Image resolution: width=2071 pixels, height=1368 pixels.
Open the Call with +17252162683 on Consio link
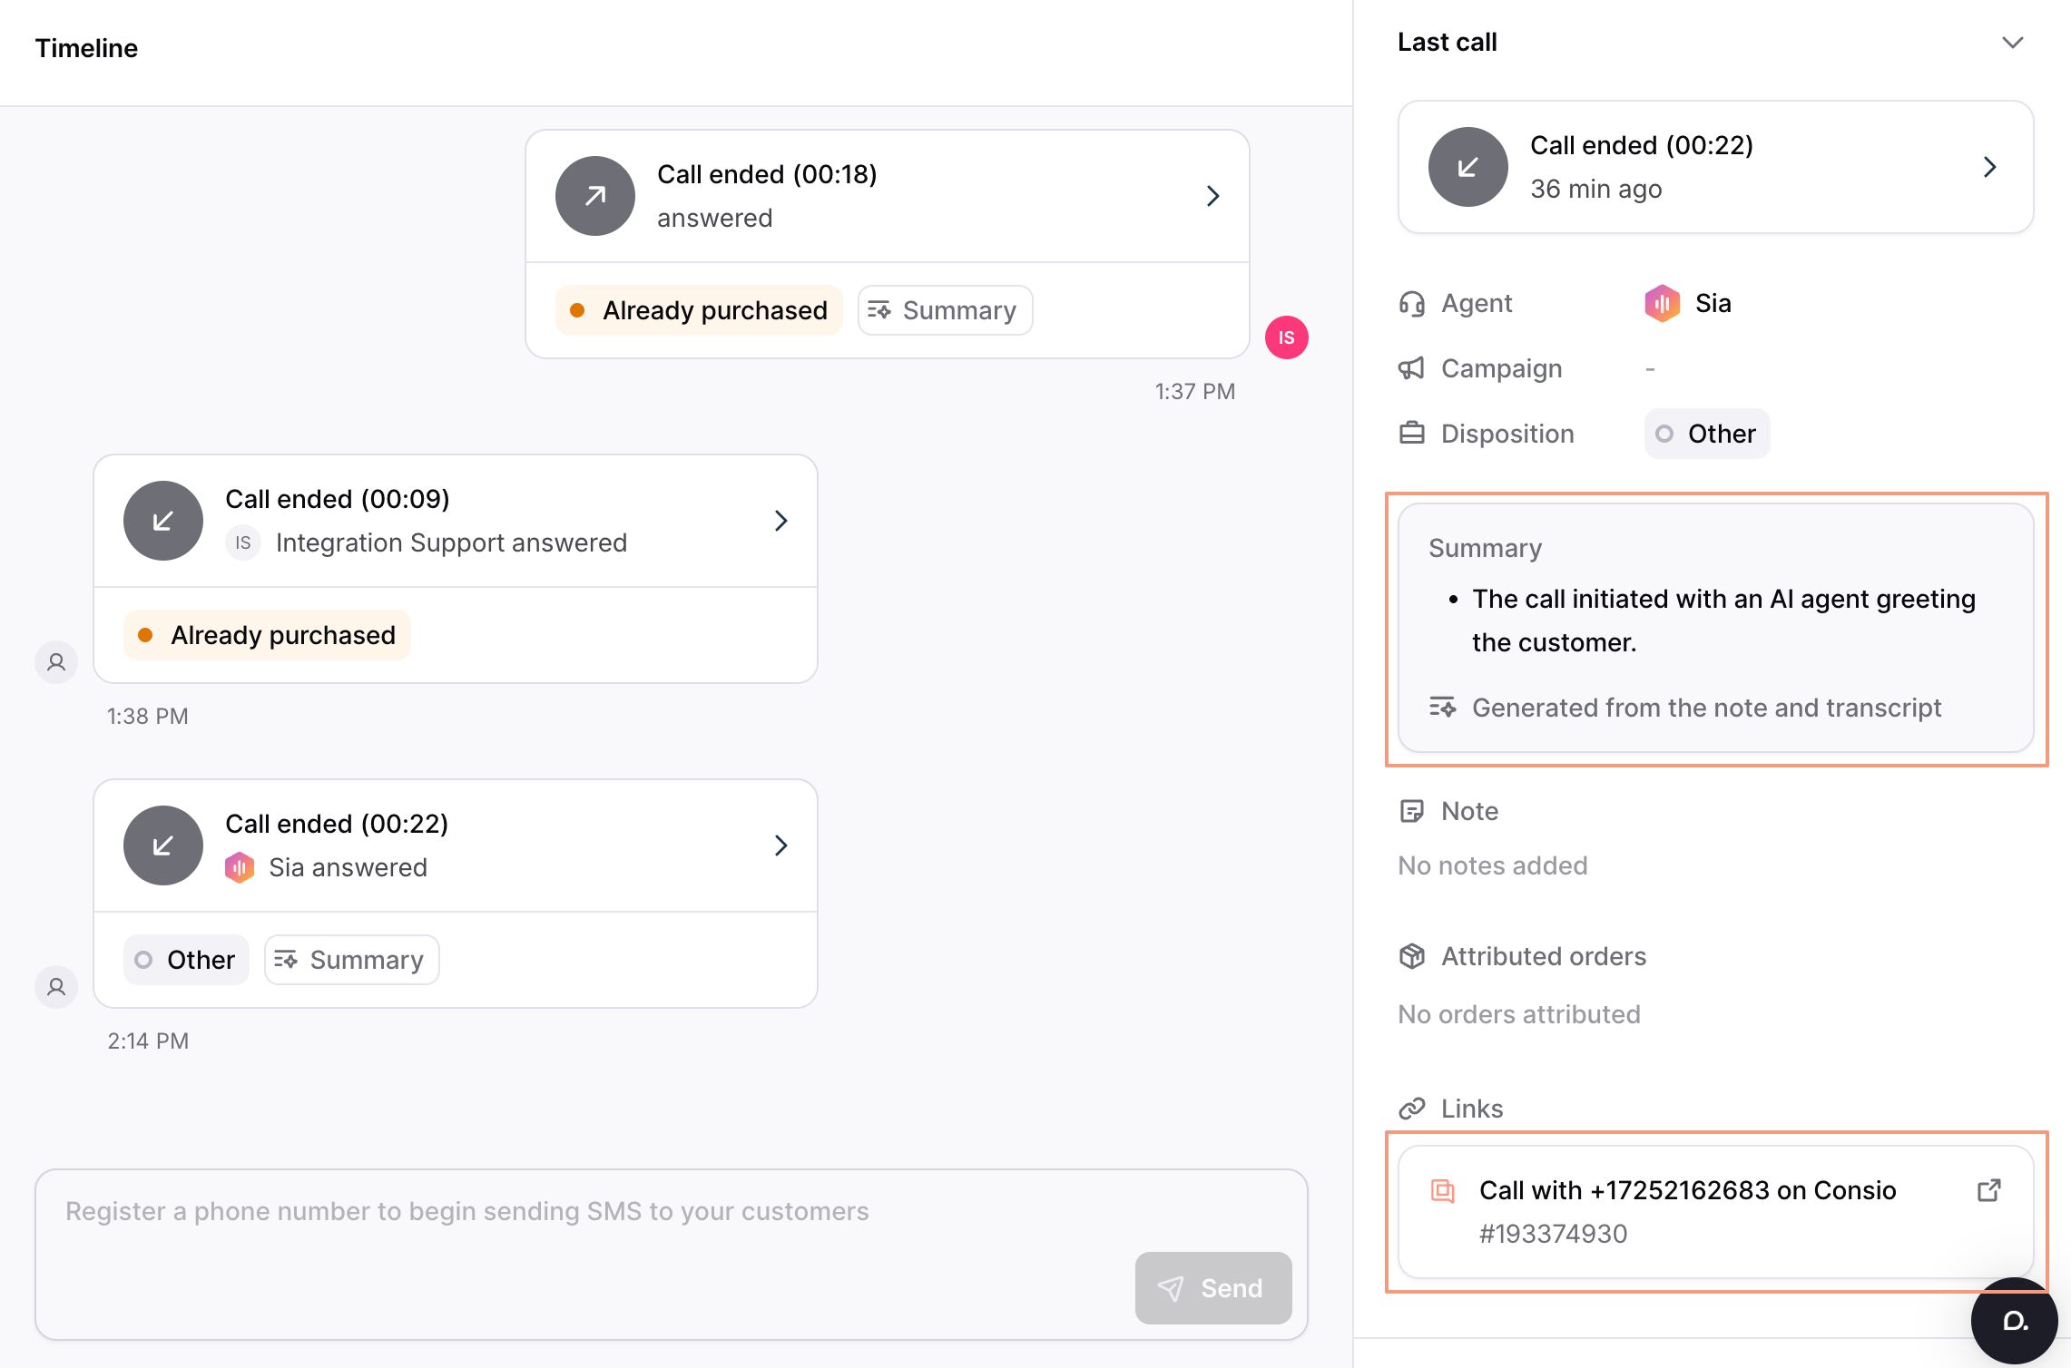1687,1190
